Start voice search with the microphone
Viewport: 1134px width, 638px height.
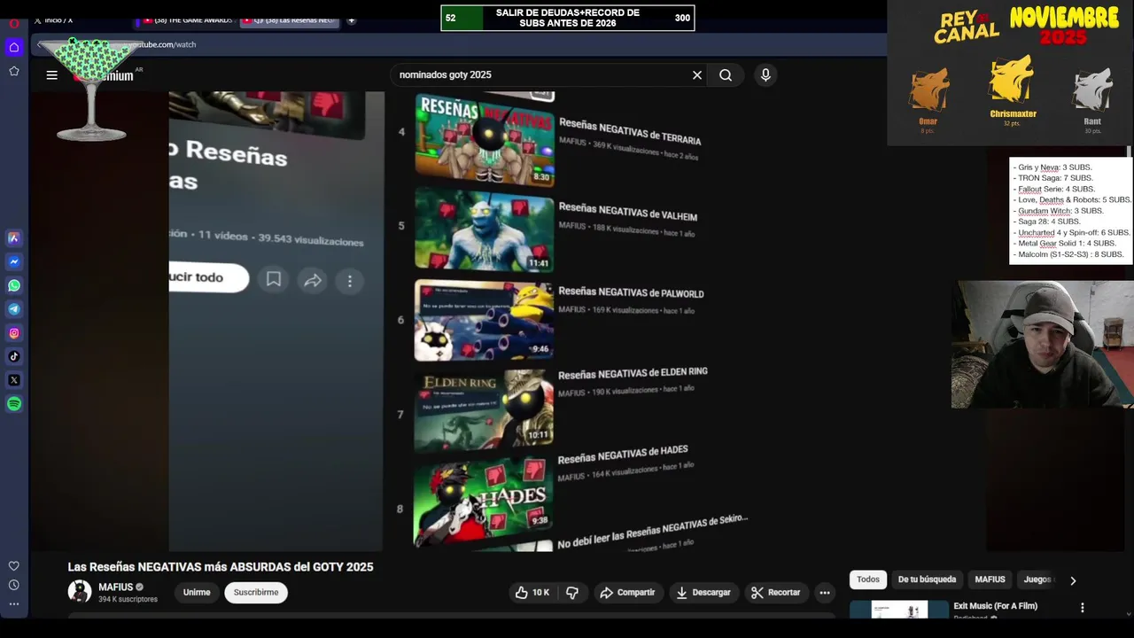[x=766, y=75]
